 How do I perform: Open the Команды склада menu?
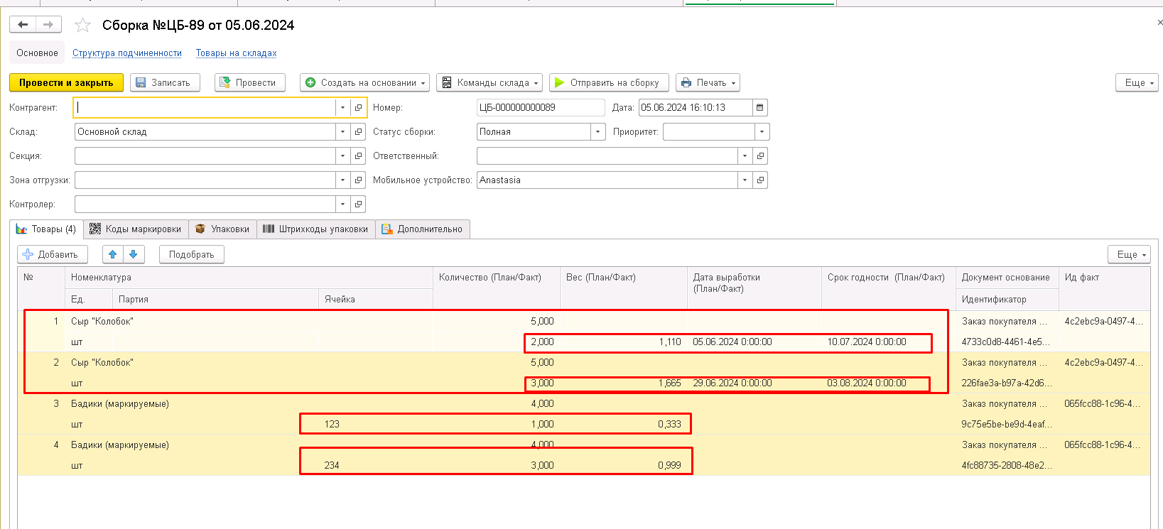(489, 83)
